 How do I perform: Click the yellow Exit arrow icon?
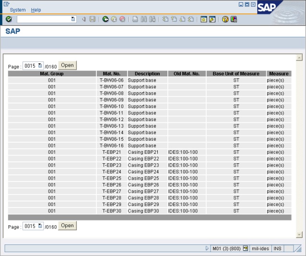pos(114,19)
